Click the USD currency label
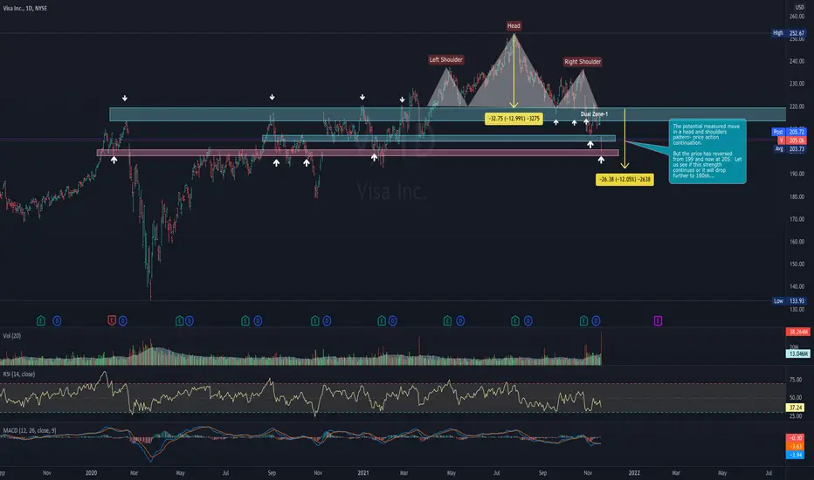Image resolution: width=814 pixels, height=480 pixels. 799,7
